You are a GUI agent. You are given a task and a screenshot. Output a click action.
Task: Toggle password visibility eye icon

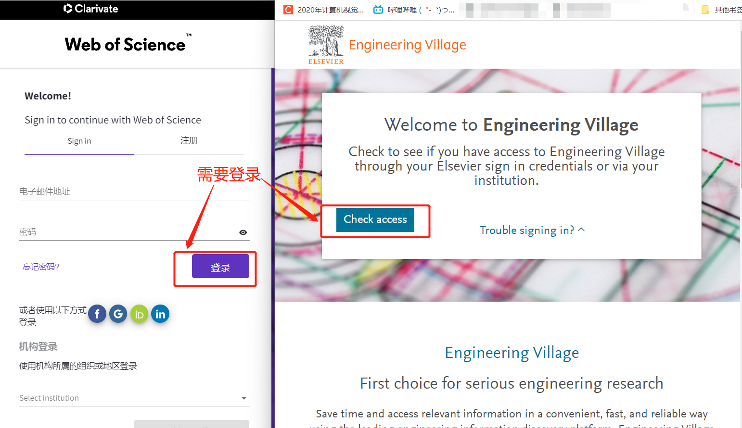point(243,232)
